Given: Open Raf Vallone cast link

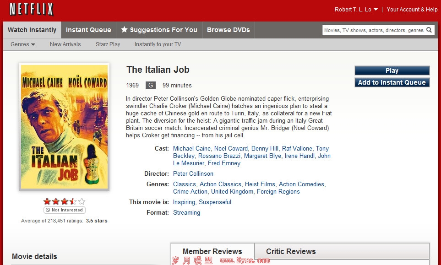Looking at the screenshot, I should 297,148.
